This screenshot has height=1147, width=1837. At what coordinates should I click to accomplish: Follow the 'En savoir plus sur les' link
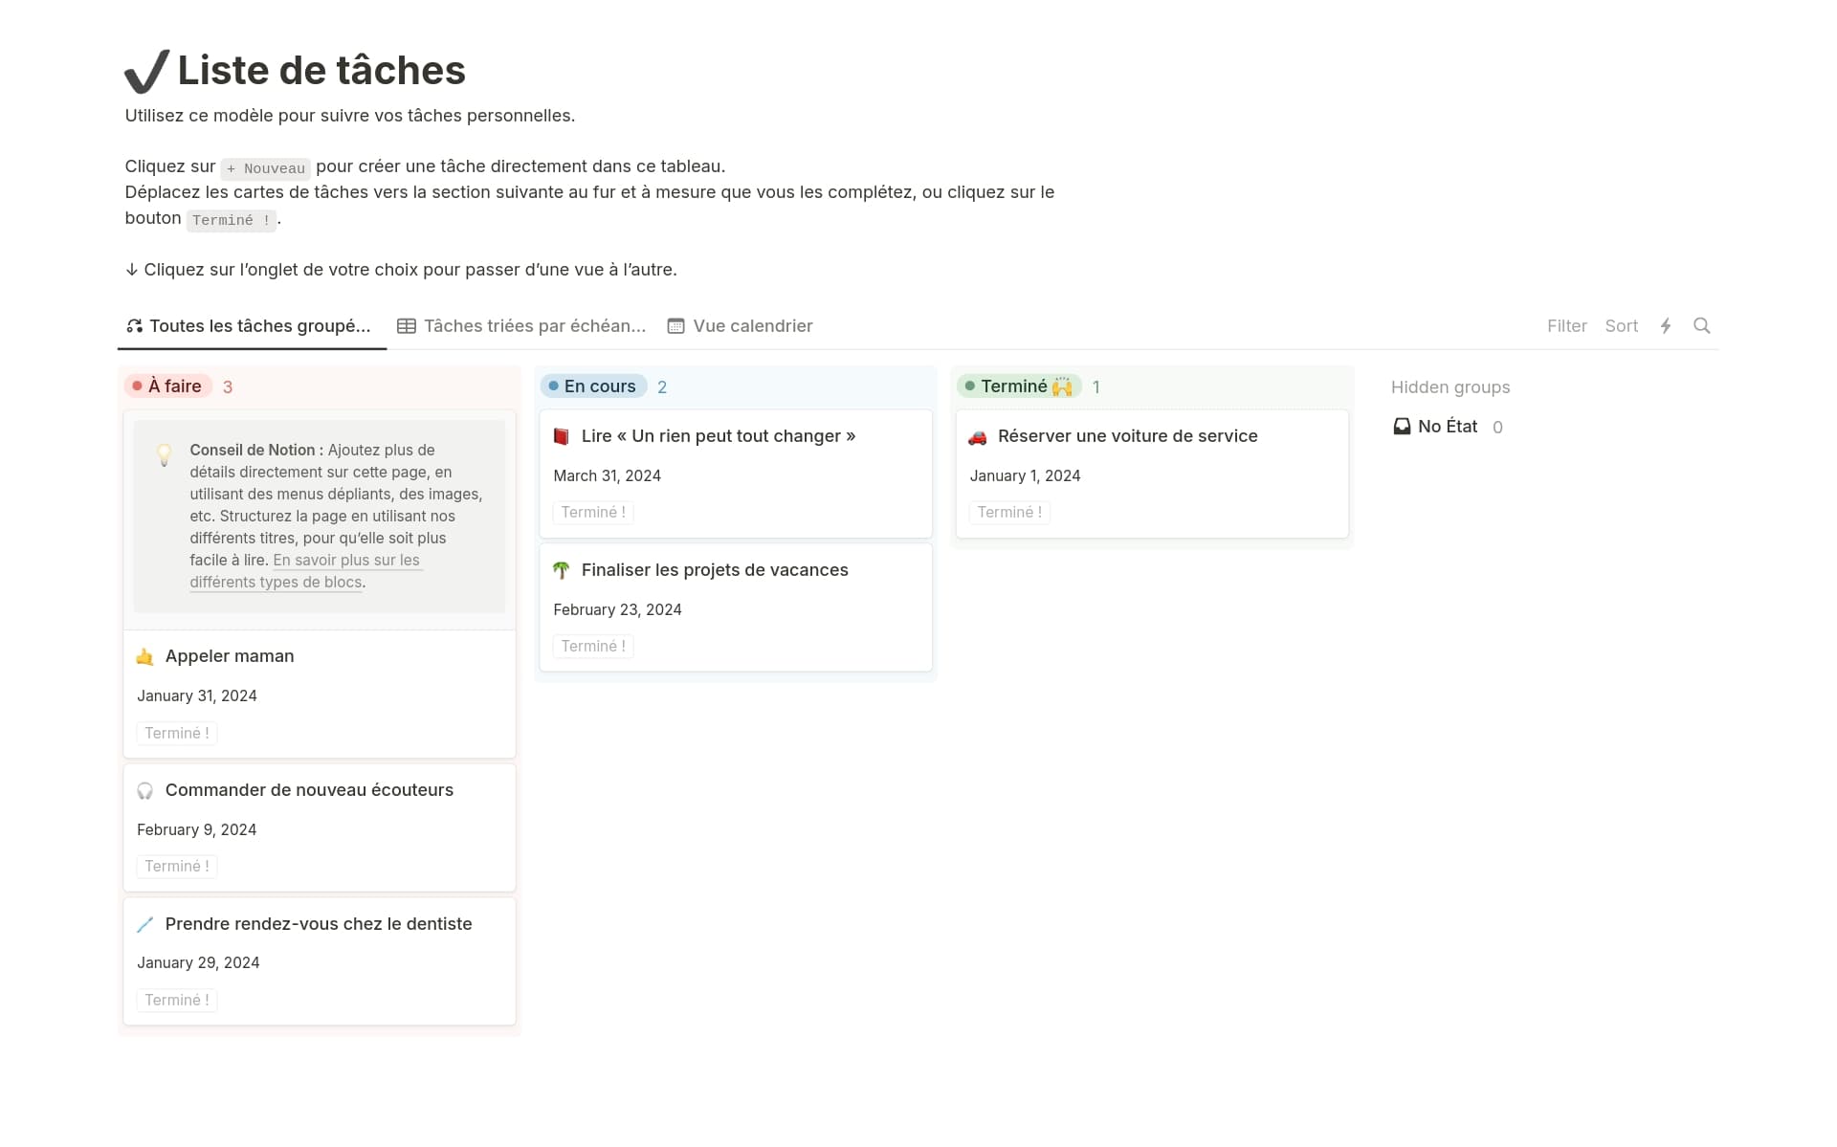[346, 561]
